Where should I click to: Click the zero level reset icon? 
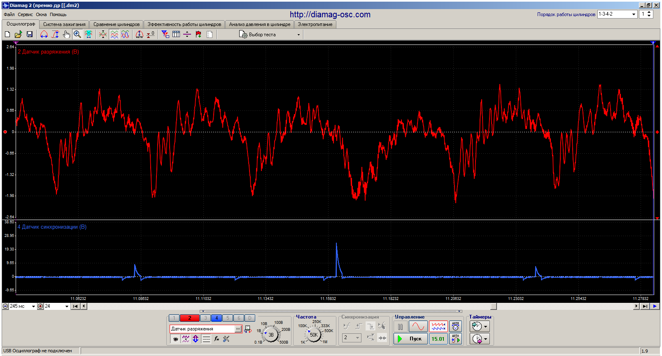tap(151, 35)
